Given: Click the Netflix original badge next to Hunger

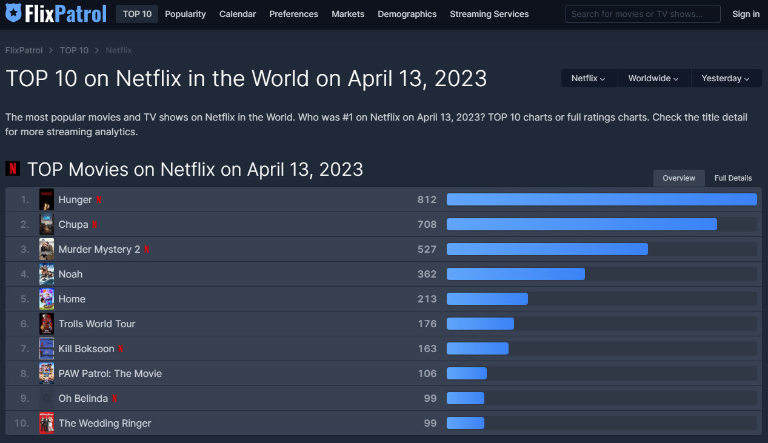Looking at the screenshot, I should click(99, 199).
